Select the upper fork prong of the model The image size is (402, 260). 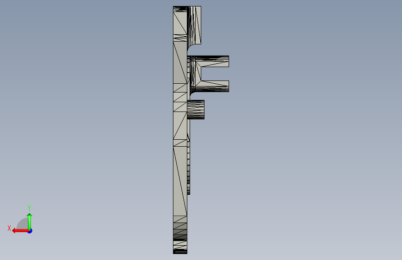point(212,62)
